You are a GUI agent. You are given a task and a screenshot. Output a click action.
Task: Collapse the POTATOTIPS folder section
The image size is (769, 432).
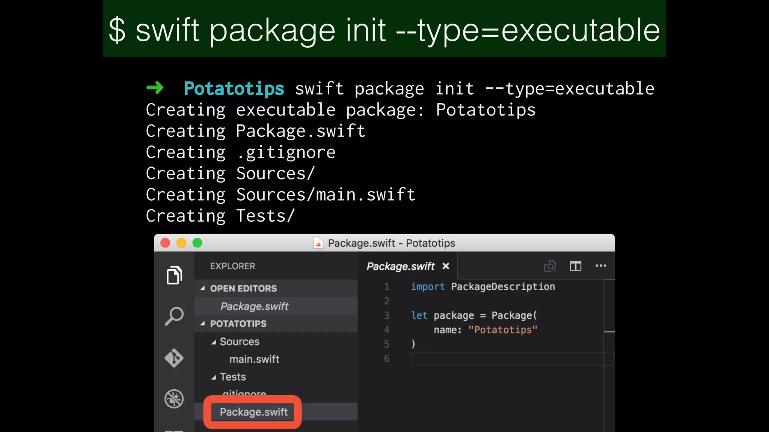pos(203,323)
